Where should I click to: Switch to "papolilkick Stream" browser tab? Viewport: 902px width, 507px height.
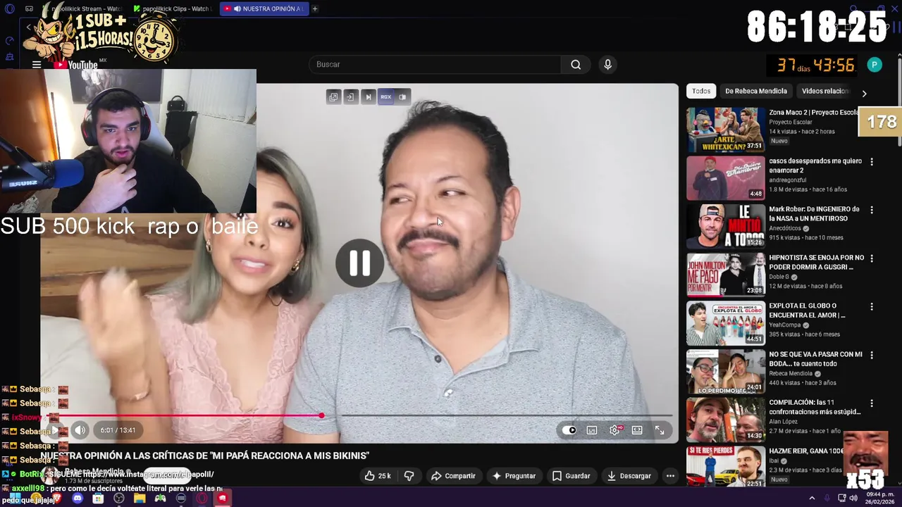[x=83, y=8]
